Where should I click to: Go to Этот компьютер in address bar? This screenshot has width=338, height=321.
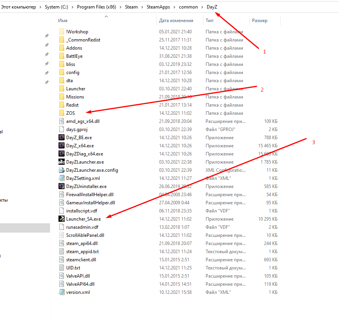tap(19, 7)
